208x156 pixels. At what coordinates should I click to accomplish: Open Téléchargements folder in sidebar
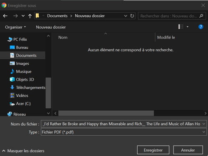[x=31, y=88]
